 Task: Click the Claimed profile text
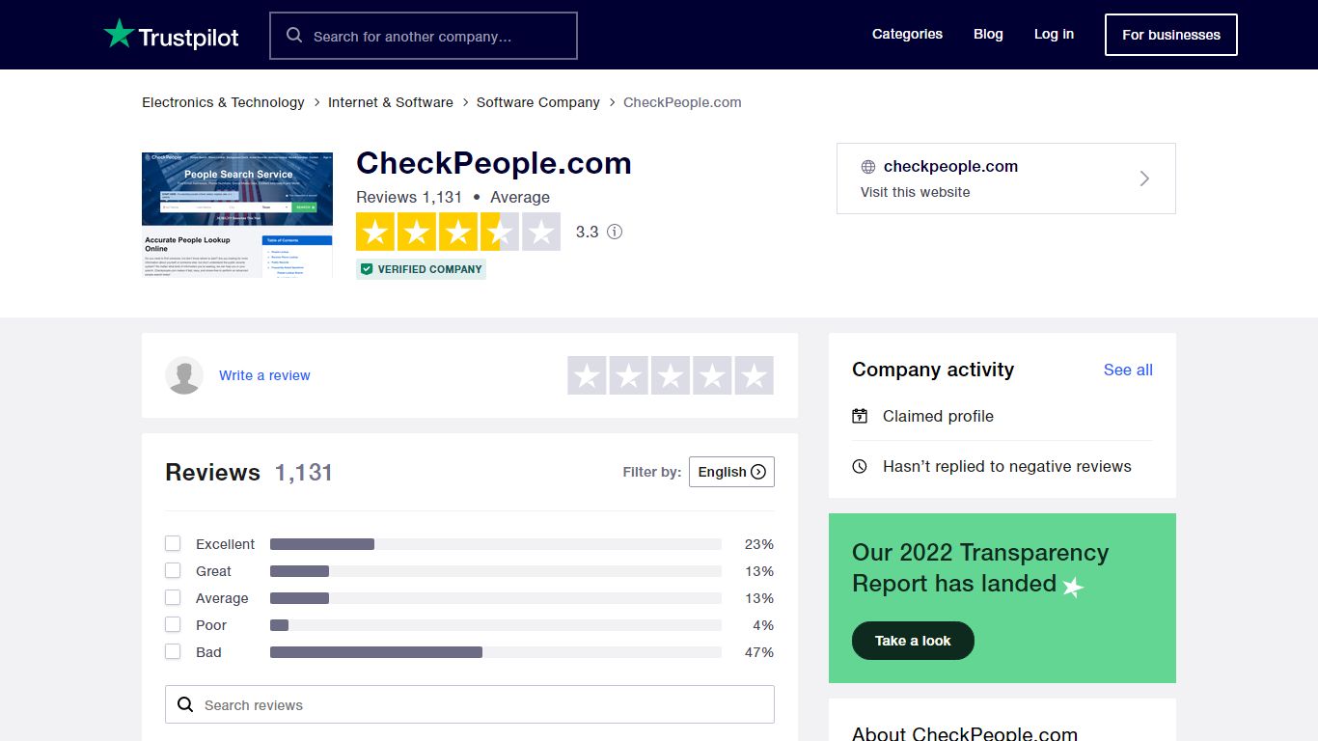point(938,416)
